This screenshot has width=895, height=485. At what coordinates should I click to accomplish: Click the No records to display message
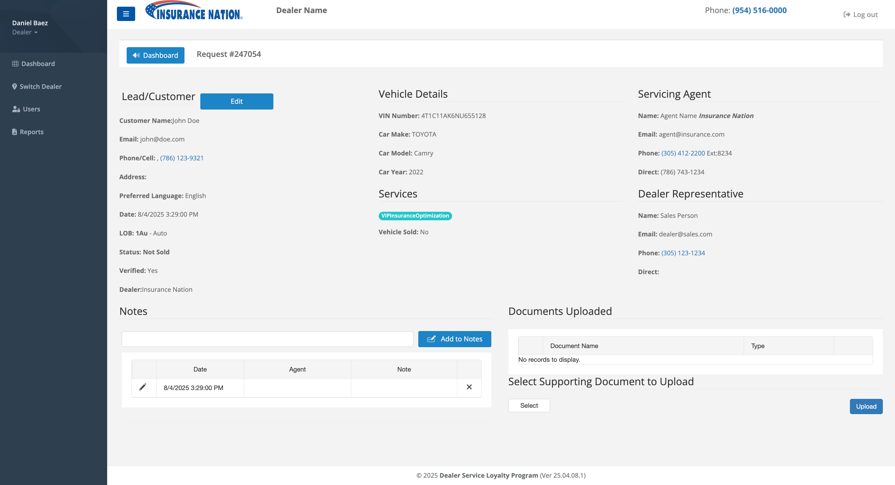point(549,360)
